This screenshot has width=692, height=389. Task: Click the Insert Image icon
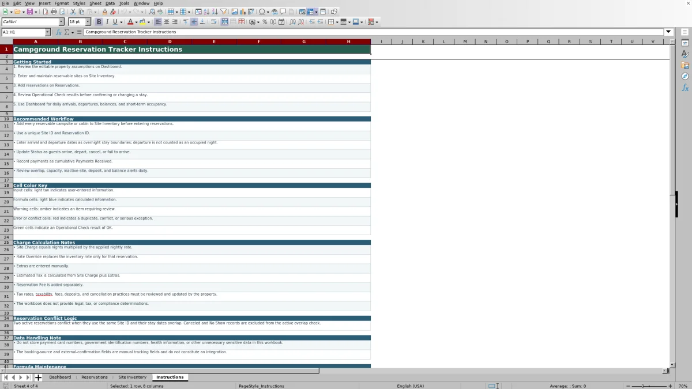click(234, 12)
